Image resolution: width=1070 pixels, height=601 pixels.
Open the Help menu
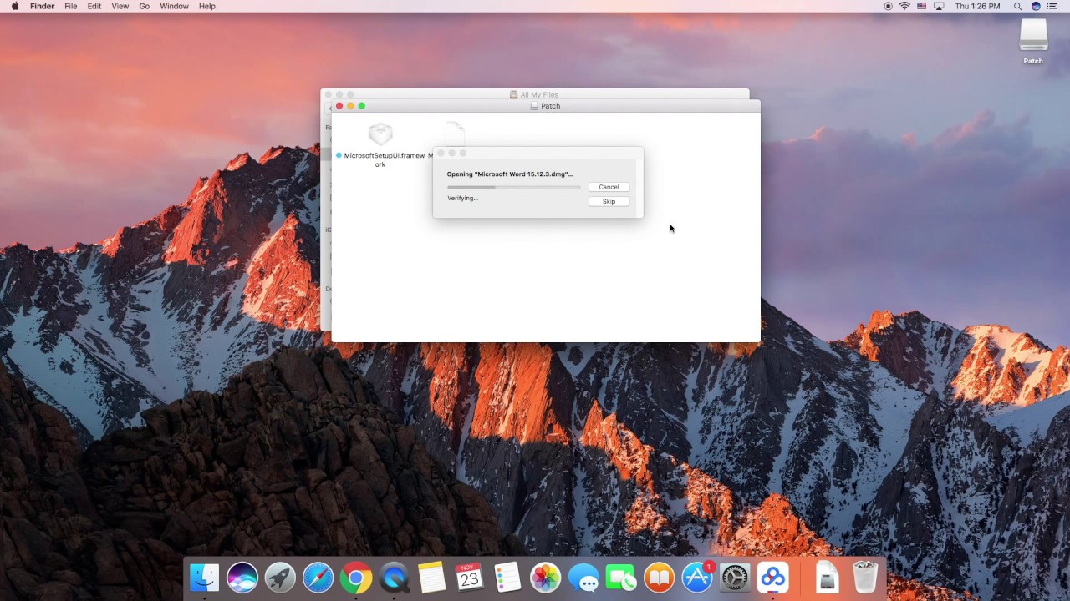pos(207,6)
